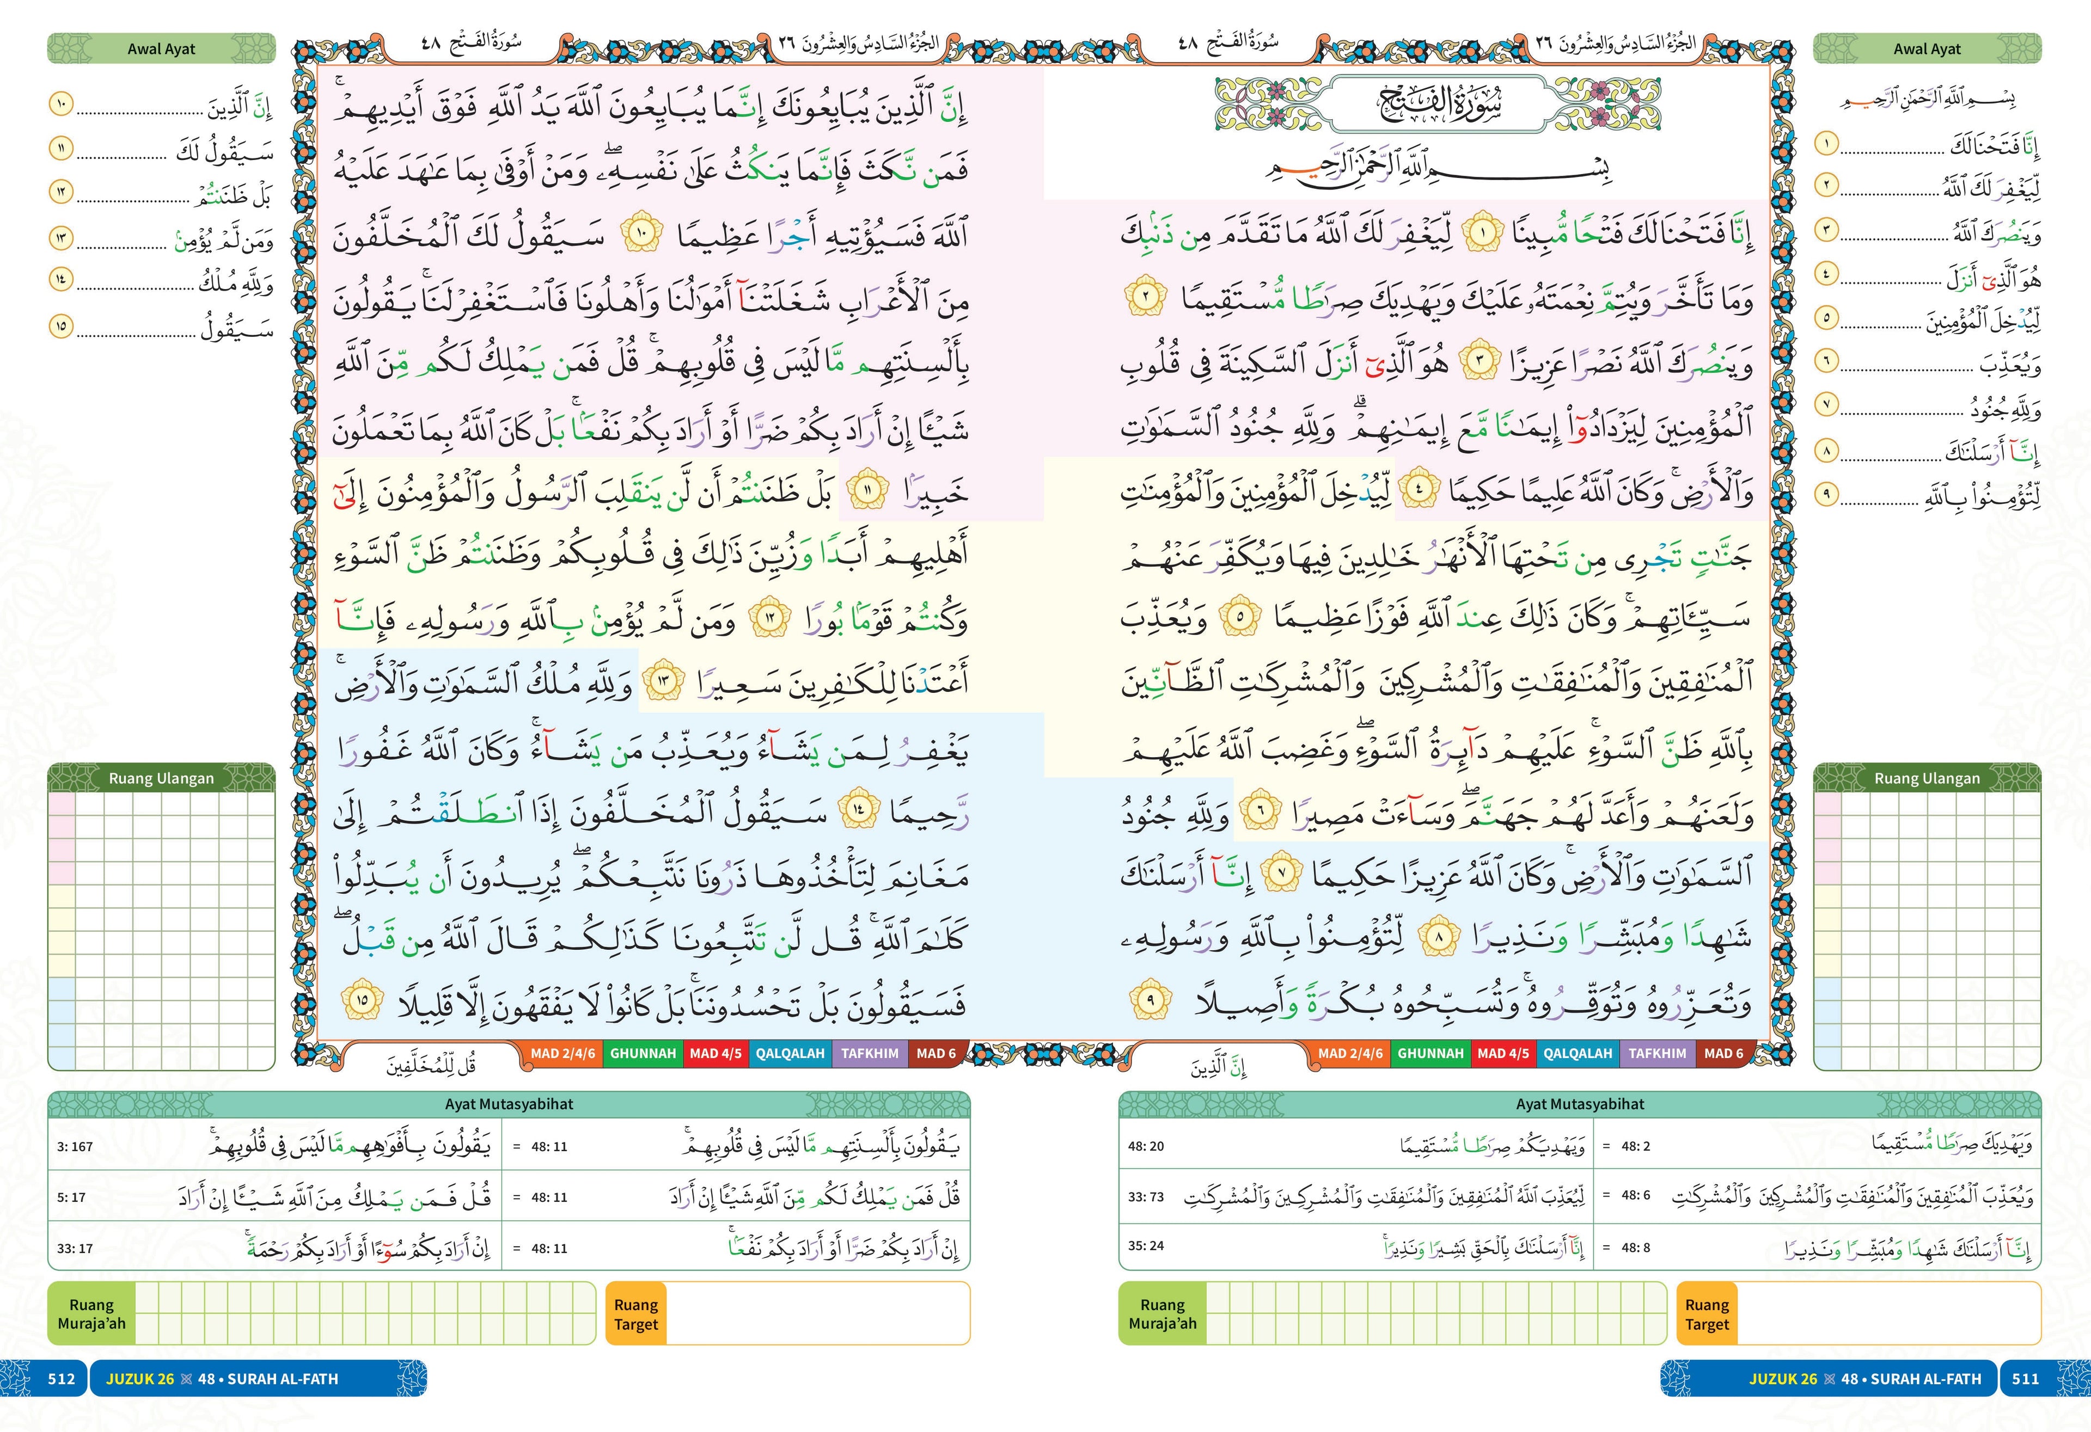Click the Awal Ayat circle numbered 14
Screen dimensions: 2091x1432
point(60,280)
